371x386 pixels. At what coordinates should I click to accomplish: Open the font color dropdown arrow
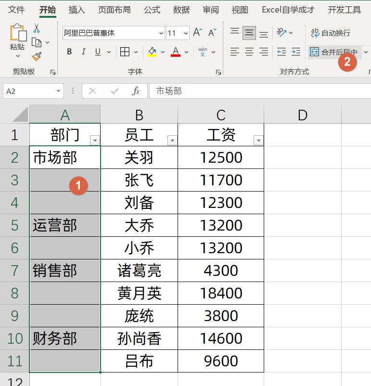click(186, 52)
